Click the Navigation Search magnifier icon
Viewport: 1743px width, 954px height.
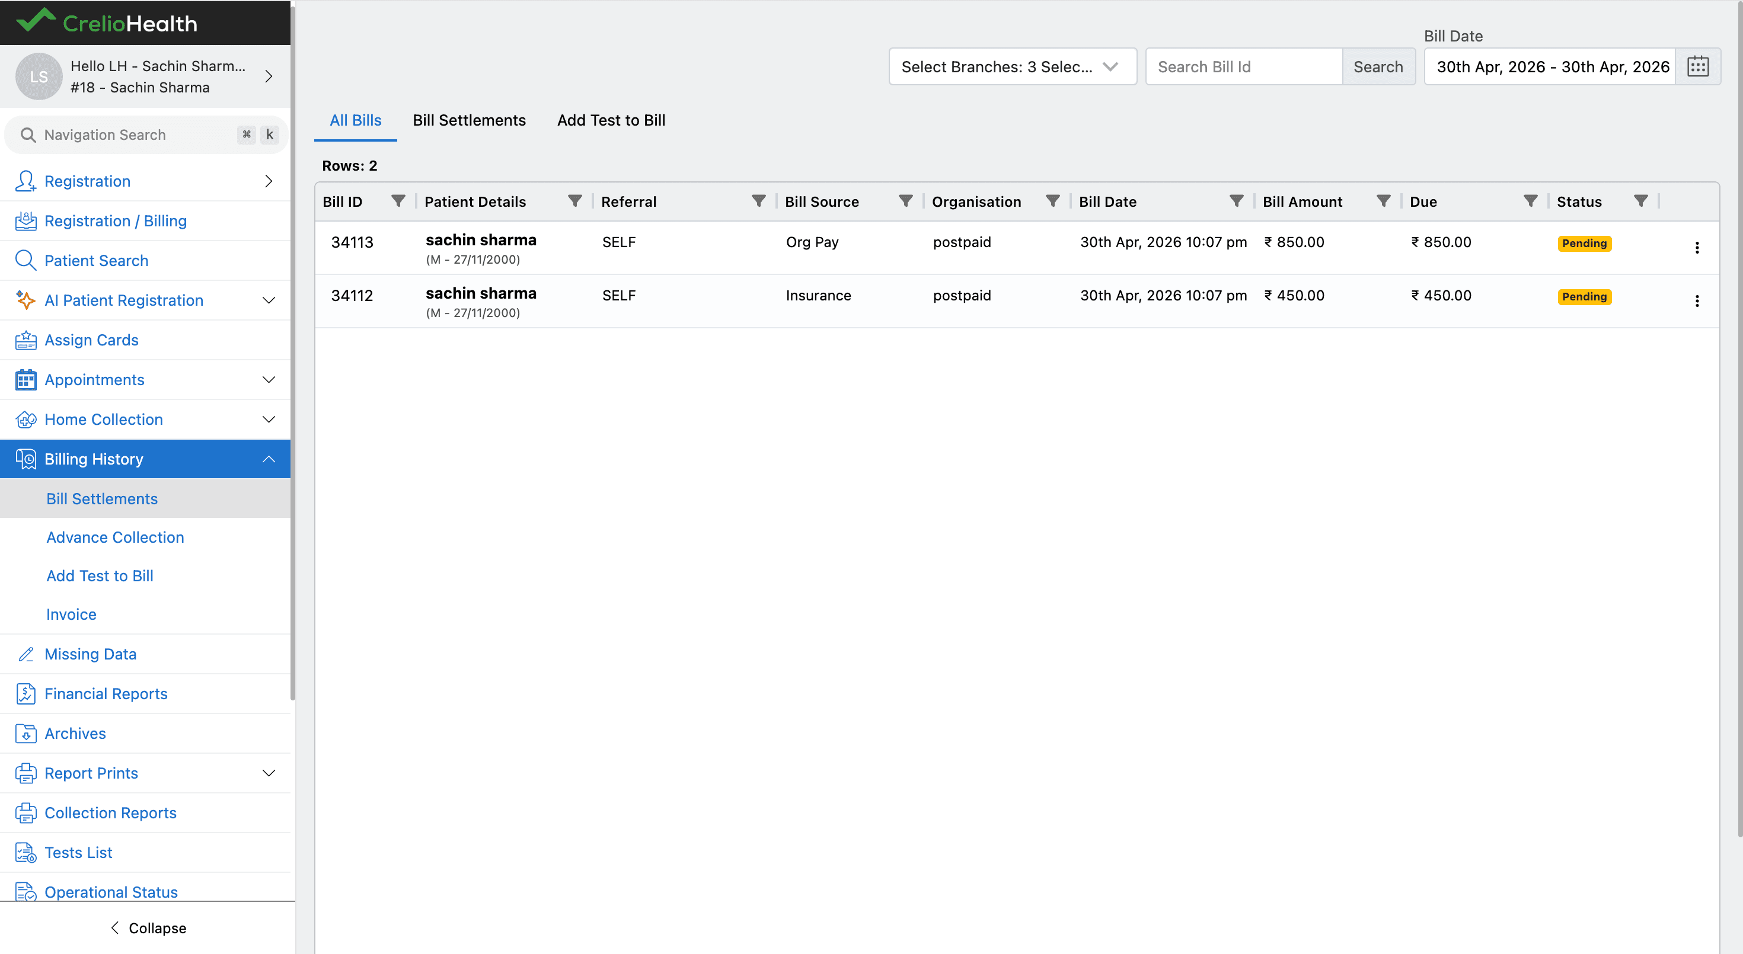[x=28, y=135]
